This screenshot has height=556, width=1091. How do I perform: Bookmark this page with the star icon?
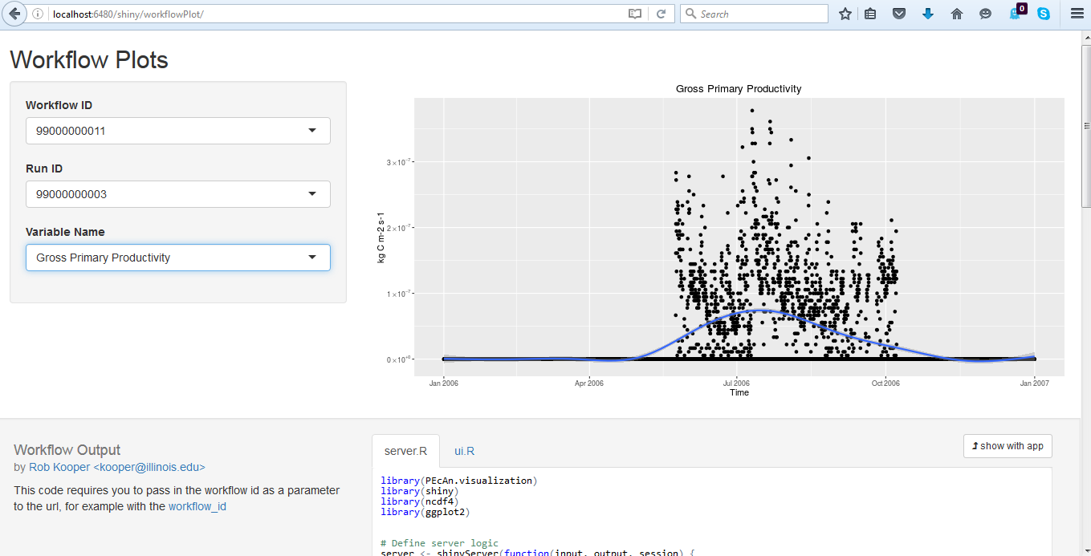coord(845,14)
